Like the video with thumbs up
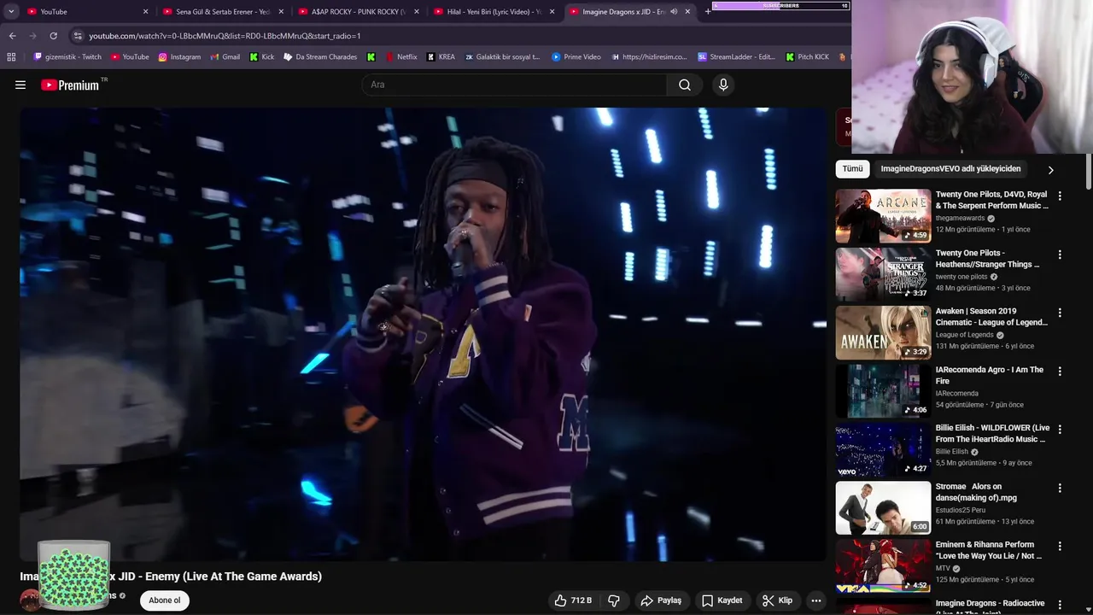Image resolution: width=1093 pixels, height=615 pixels. point(573,600)
